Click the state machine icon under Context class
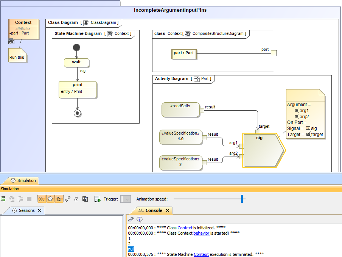342x257 pixels. click(x=11, y=42)
